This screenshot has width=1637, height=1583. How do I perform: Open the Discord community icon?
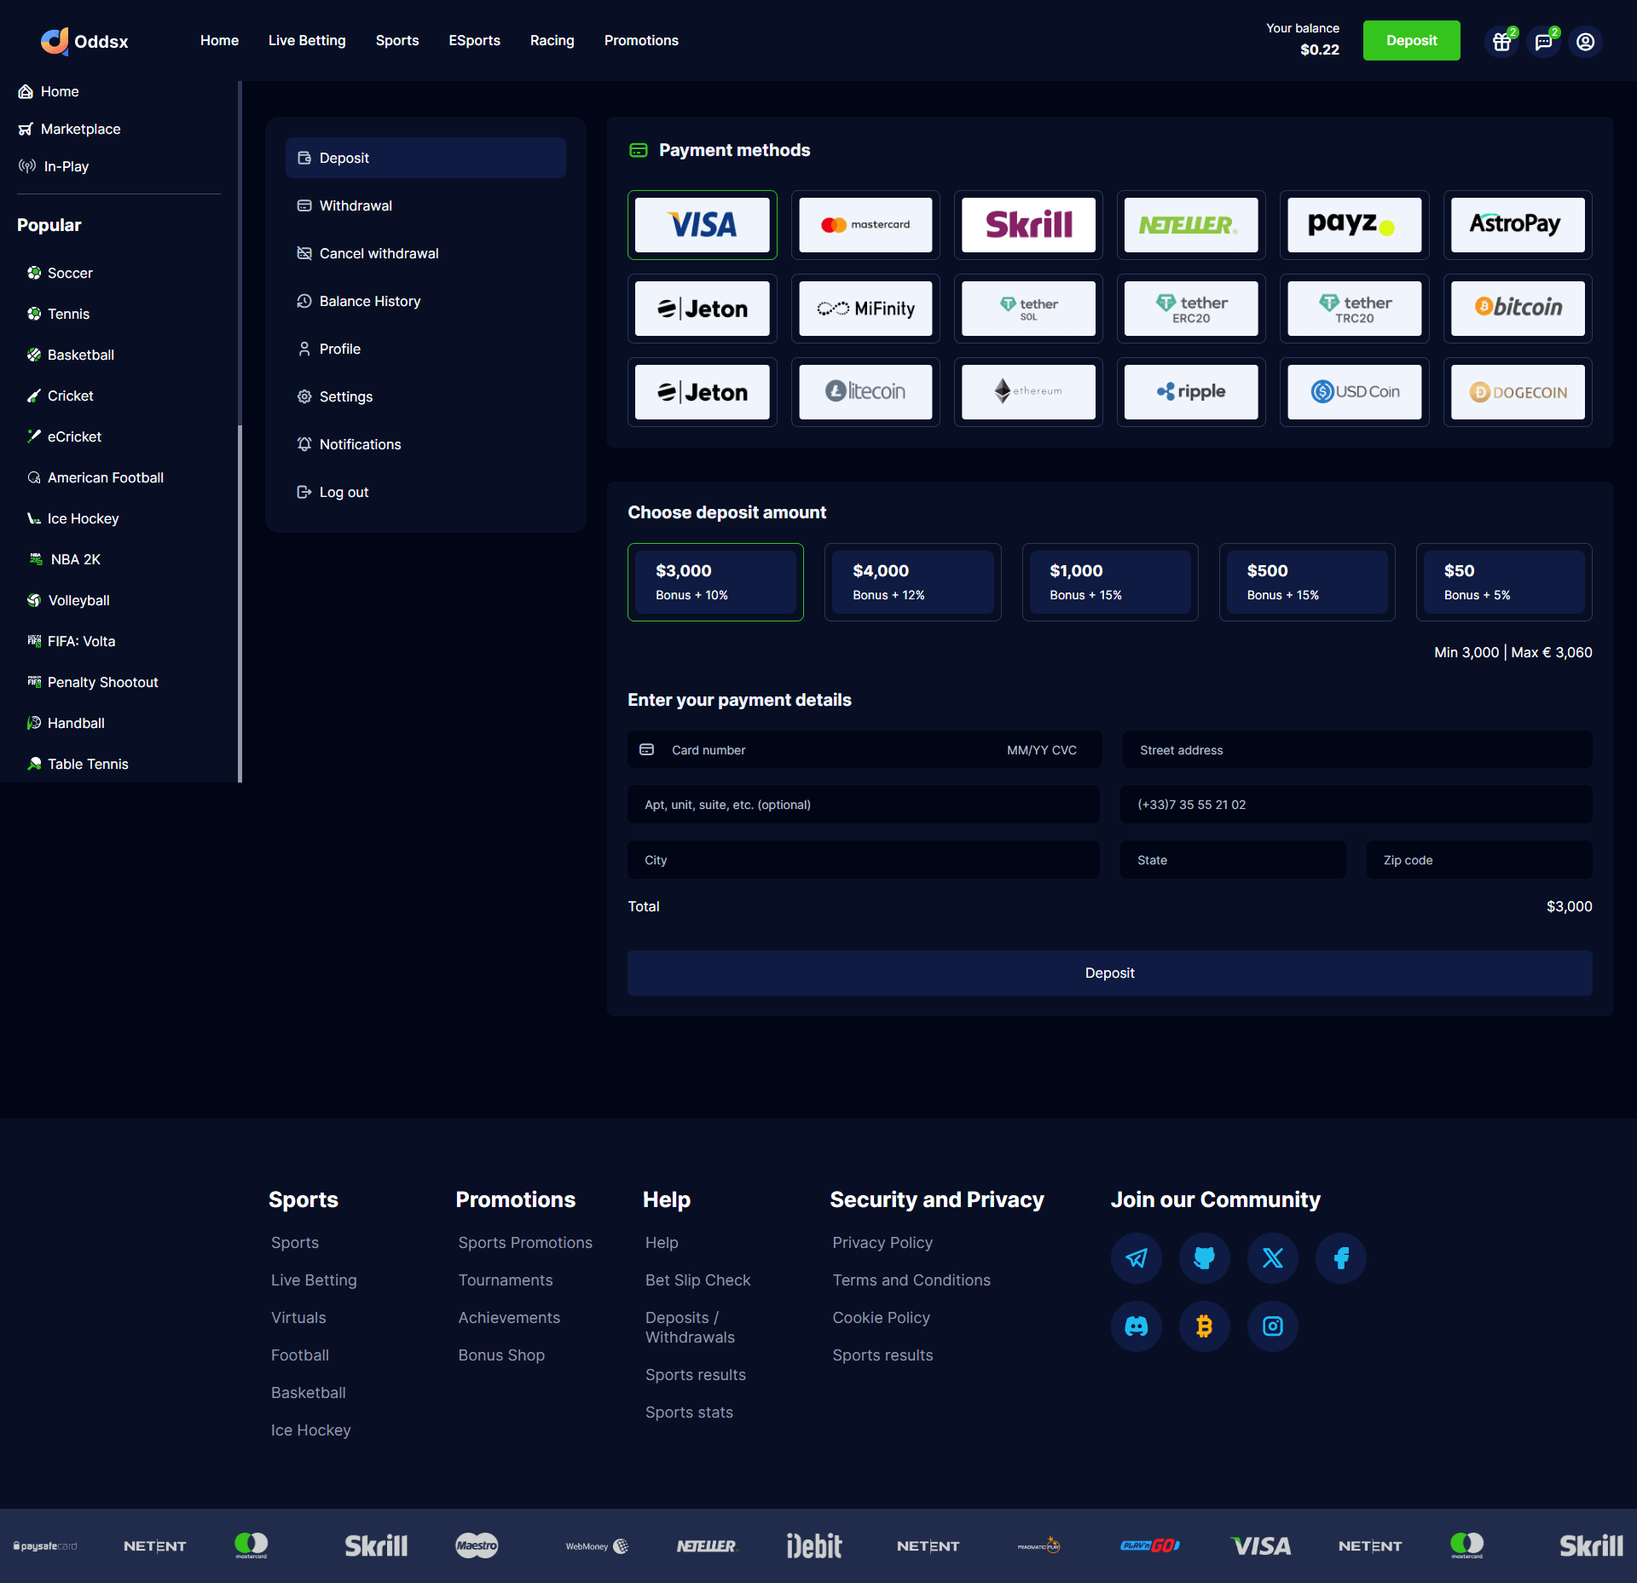[x=1136, y=1326]
